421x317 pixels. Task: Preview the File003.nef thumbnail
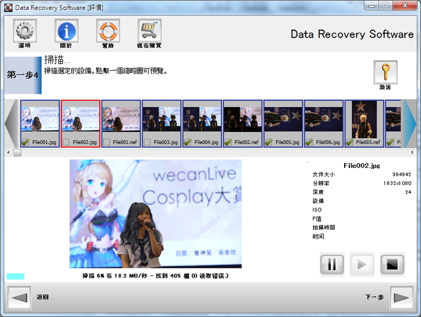(364, 120)
